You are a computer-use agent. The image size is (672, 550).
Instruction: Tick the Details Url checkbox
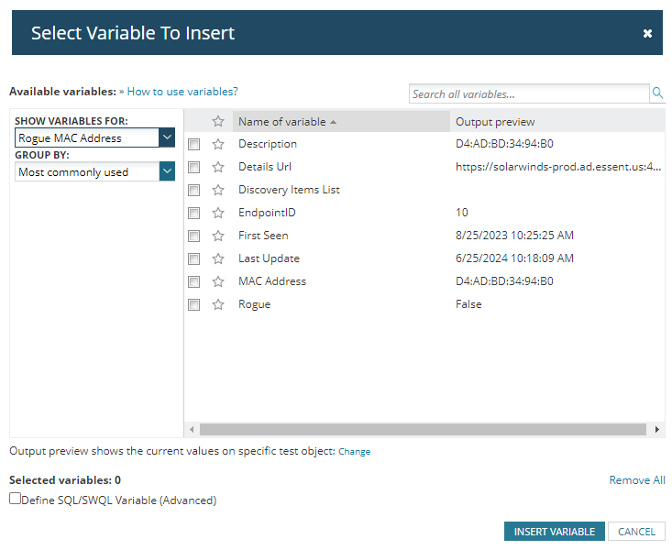click(x=193, y=167)
